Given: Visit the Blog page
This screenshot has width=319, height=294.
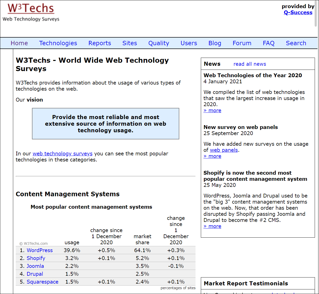Looking at the screenshot, I should pos(215,43).
